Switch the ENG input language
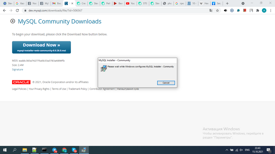 click(x=247, y=150)
